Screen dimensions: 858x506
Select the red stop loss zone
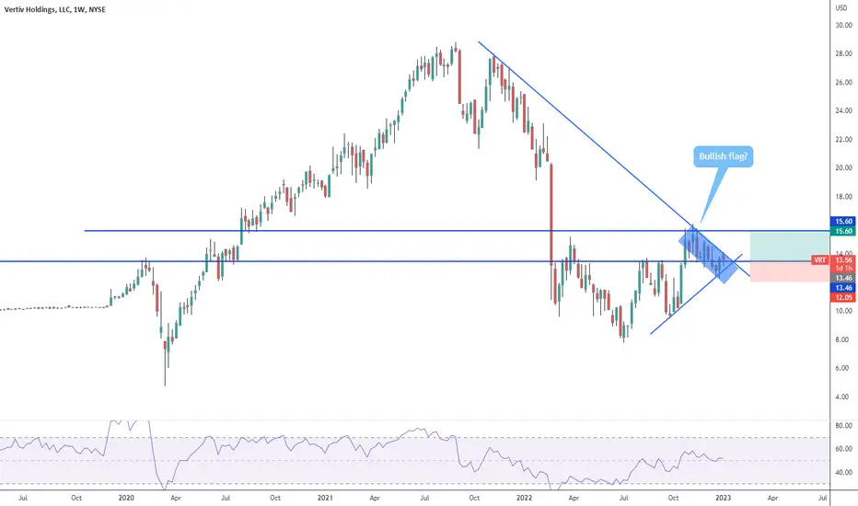point(790,272)
